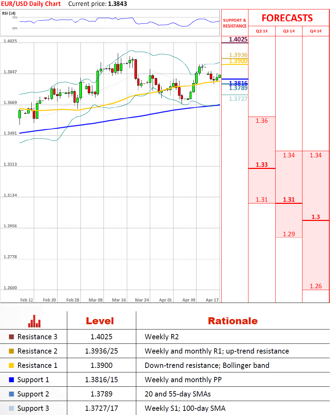Click the Q3 14 median forecast 1.31
Screen dimensions: 330x415
coord(289,200)
